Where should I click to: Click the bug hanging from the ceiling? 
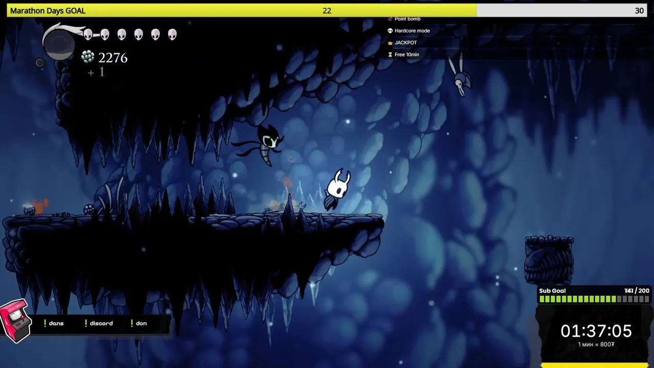[x=461, y=76]
